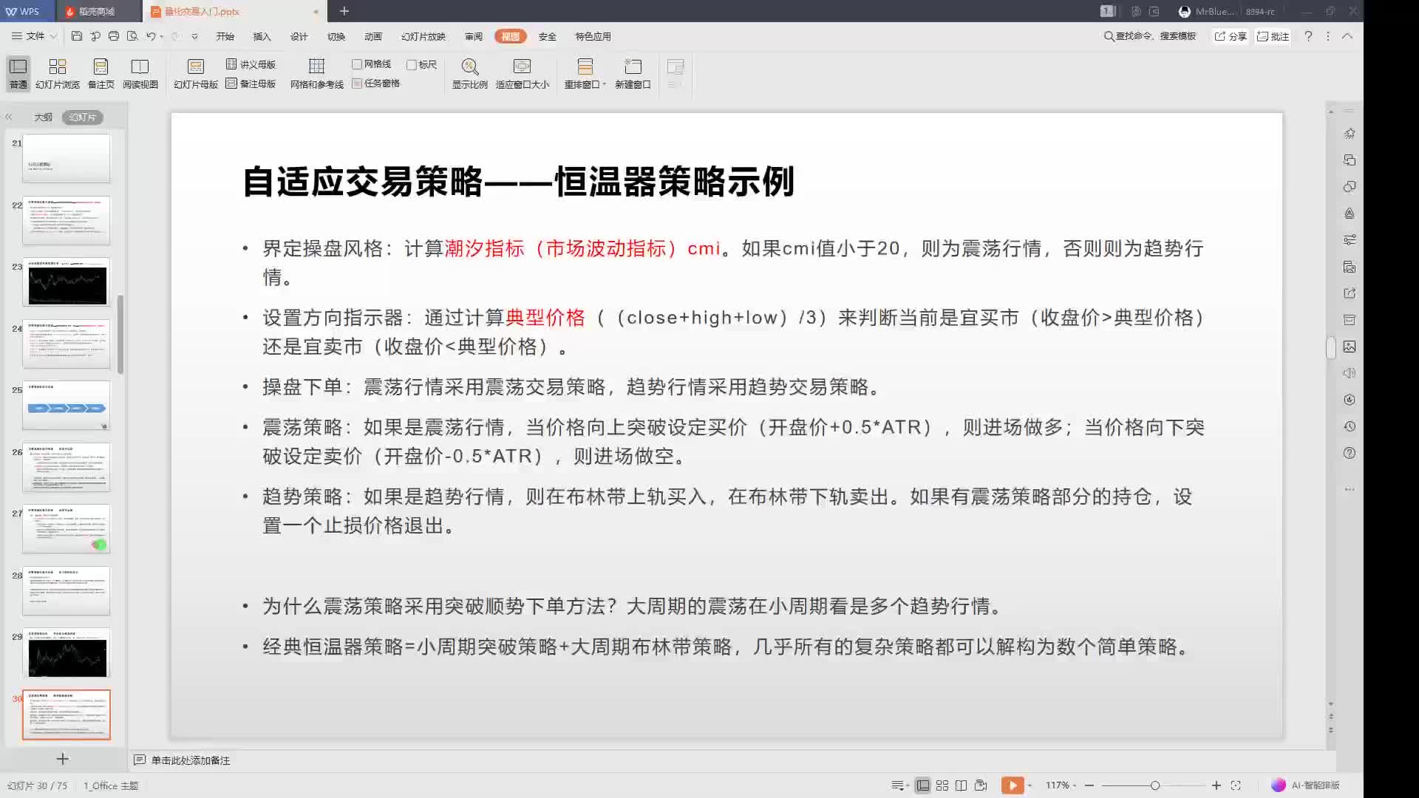Open 显示比例 zoom ratio dialog

click(x=470, y=74)
